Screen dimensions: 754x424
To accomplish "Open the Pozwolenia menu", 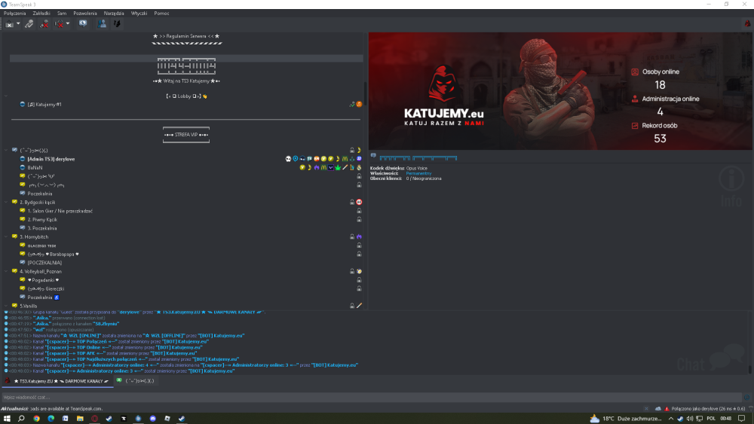I will (85, 14).
